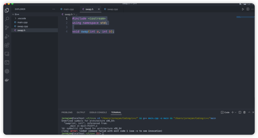Open Explorer's more actions menu
The height and width of the screenshot is (138, 258).
(54, 9)
